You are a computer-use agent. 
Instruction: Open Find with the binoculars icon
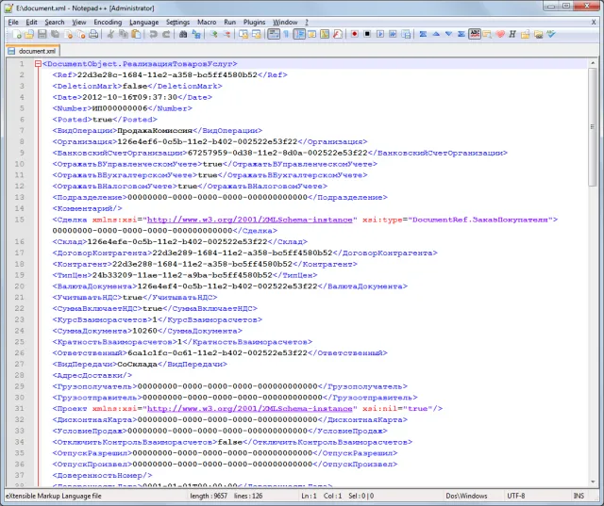pyautogui.click(x=183, y=34)
